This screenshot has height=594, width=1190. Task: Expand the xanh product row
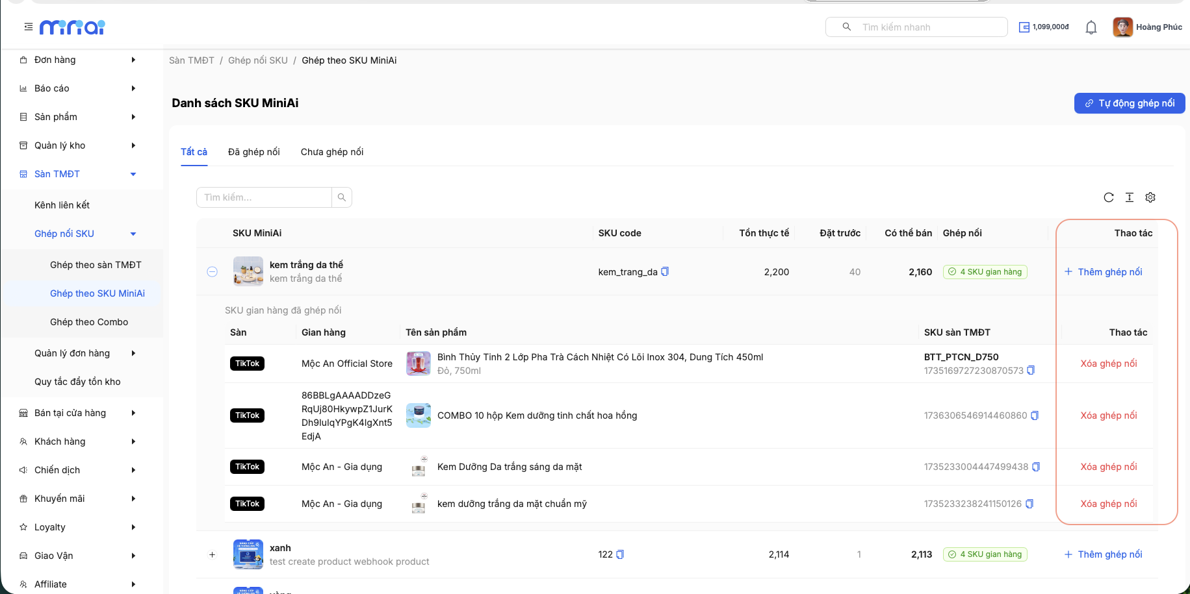tap(212, 554)
